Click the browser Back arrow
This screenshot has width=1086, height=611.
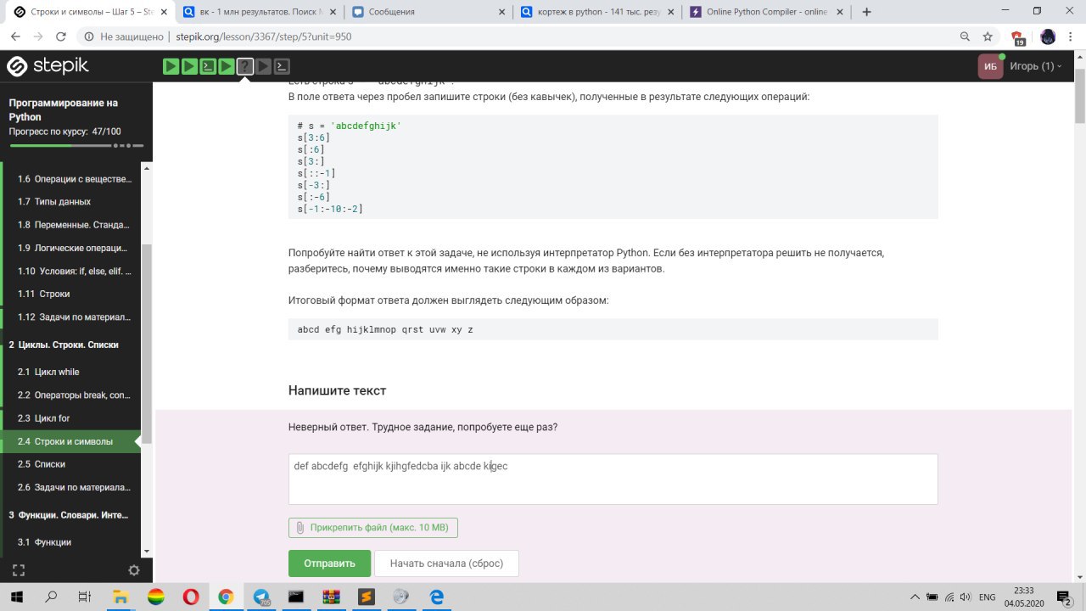(15, 36)
